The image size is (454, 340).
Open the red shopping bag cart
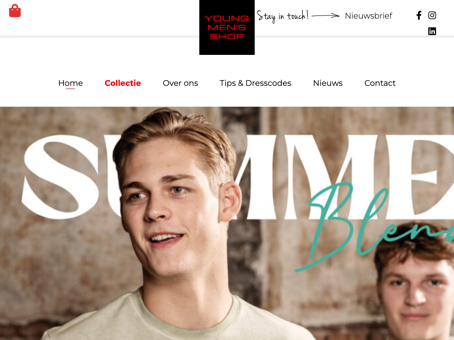coord(15,11)
